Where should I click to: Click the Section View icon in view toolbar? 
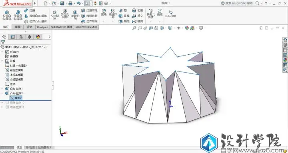[x=151, y=28]
